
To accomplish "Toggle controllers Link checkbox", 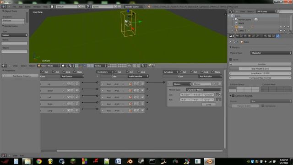I will coord(139,71).
